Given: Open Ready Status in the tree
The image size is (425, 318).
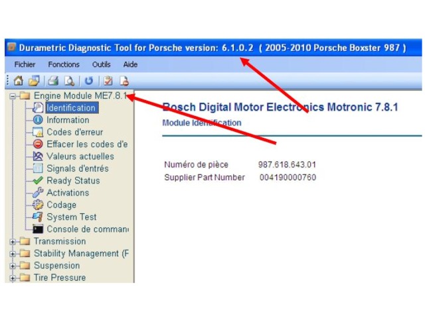Looking at the screenshot, I should pos(73,180).
